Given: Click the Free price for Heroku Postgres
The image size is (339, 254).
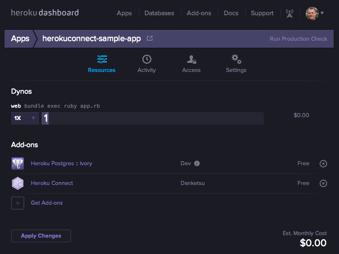Looking at the screenshot, I should pyautogui.click(x=303, y=164).
